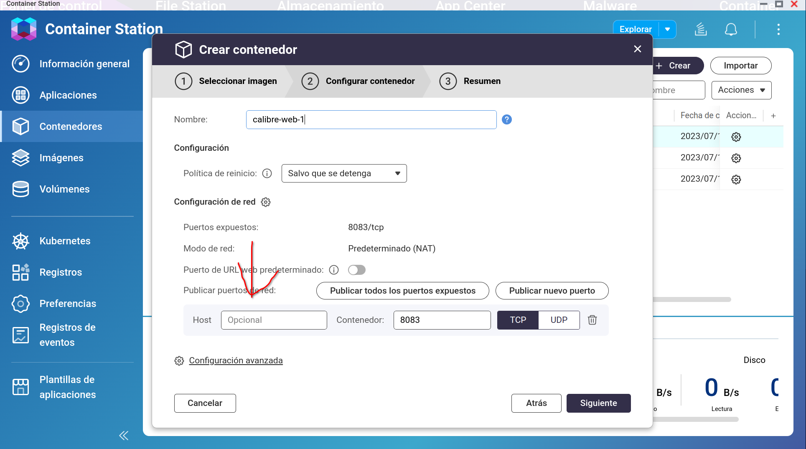Image resolution: width=806 pixels, height=449 pixels.
Task: Open network settings gear beside Configuración de red
Action: coord(266,202)
